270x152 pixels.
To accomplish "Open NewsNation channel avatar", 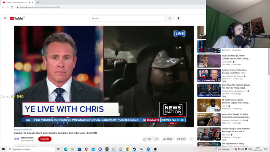I will click(17, 139).
